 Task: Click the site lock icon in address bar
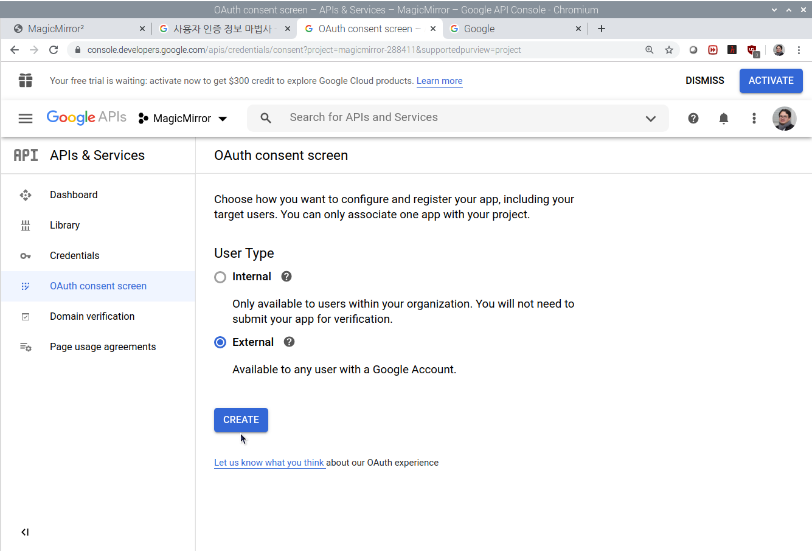[x=77, y=50]
